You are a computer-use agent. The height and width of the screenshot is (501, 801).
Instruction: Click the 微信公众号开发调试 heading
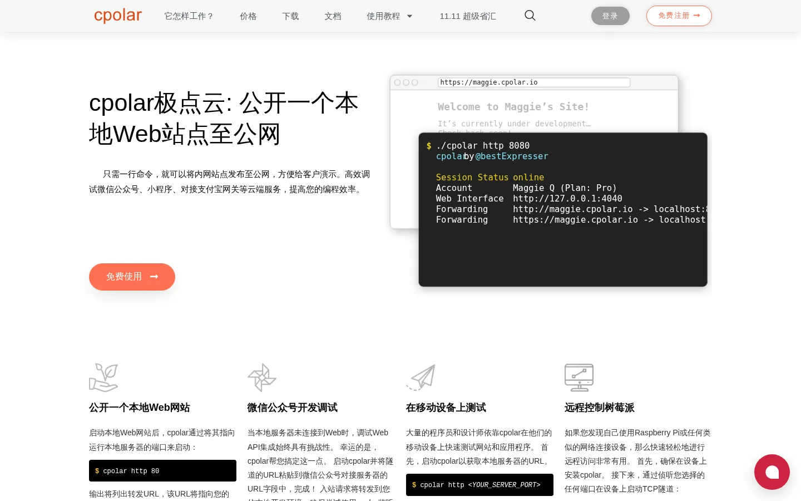tap(293, 407)
